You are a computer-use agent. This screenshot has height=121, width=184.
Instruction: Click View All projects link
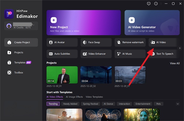175,63
